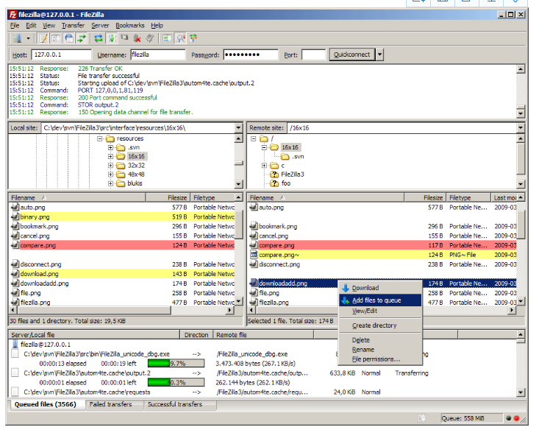Viewport: 539px width, 430px height.
Task: Check the output.2 queue item box
Action: pos(15,373)
